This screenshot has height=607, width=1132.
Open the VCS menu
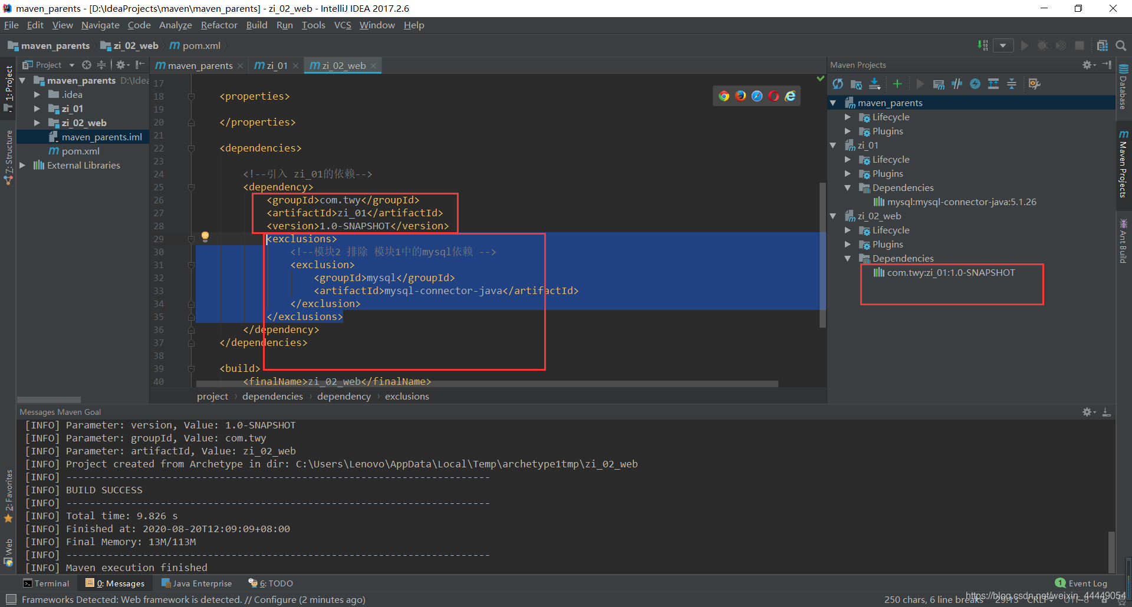(x=343, y=25)
